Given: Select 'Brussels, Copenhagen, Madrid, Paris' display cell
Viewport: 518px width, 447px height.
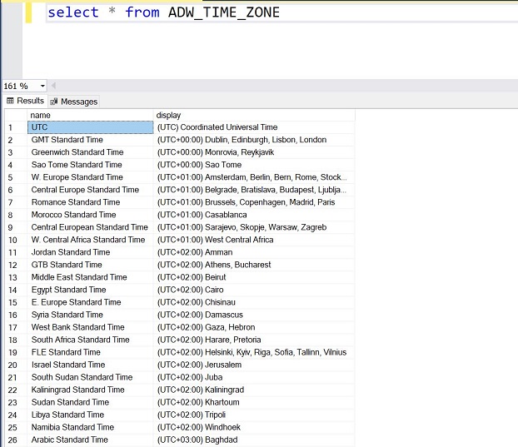Looking at the screenshot, I should pos(254,202).
